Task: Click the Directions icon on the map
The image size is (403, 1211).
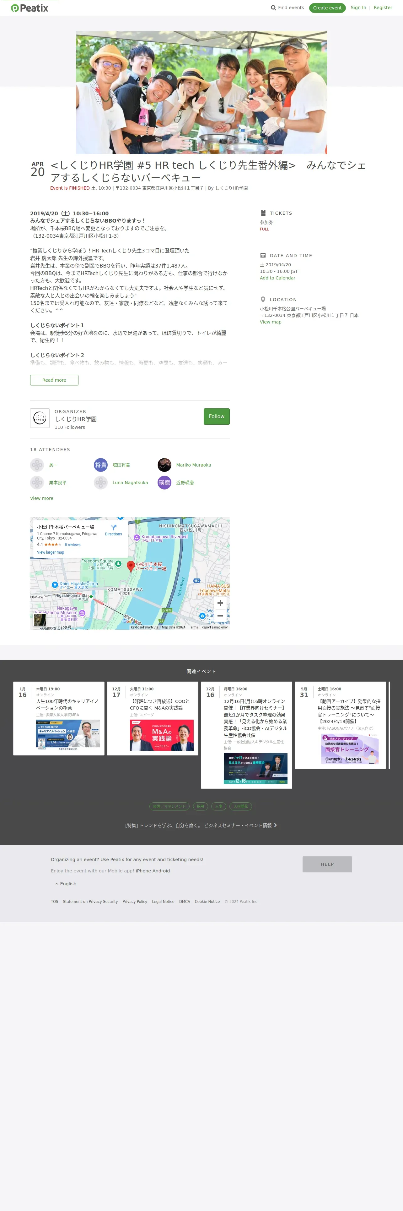Action: pos(114,528)
